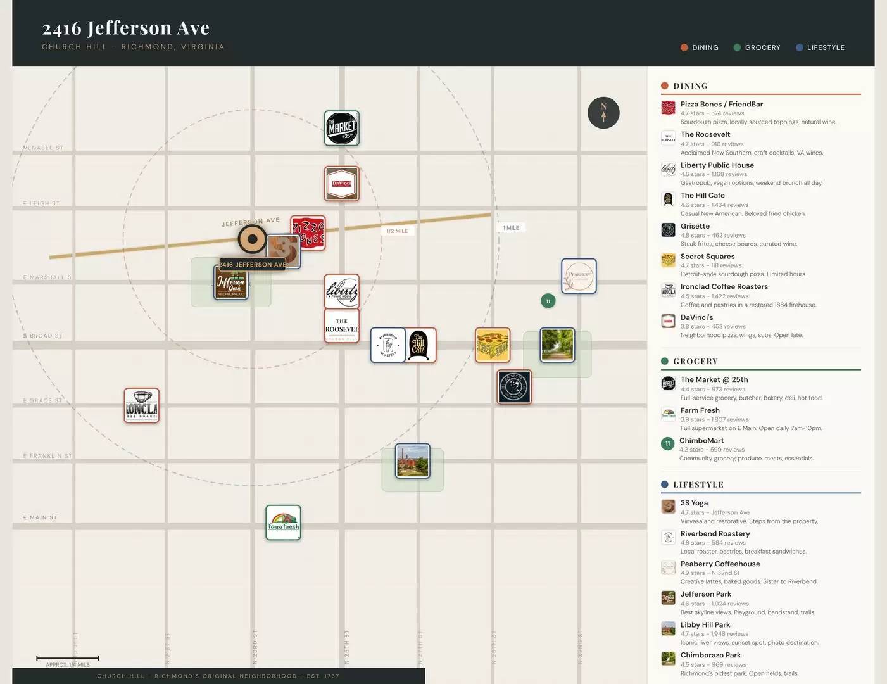Click the 'CHURCH HILL – RICHMOND, VIRGINIA' subtitle
Screen dimensions: 887x684
133,47
